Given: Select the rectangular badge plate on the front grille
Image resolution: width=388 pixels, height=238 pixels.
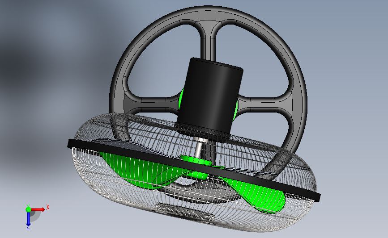Looking at the screenshot, I should click(x=185, y=211).
